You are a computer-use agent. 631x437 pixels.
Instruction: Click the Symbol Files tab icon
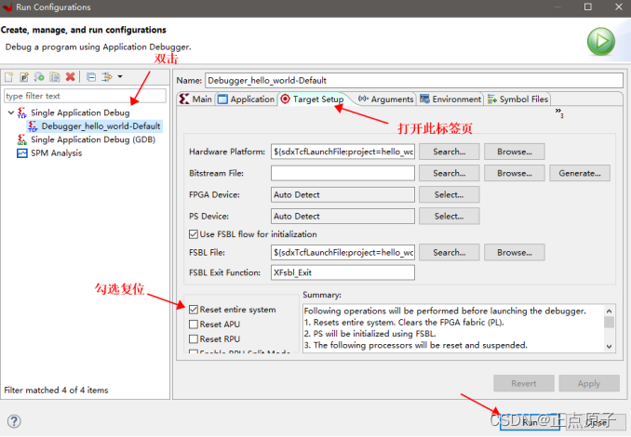(491, 99)
